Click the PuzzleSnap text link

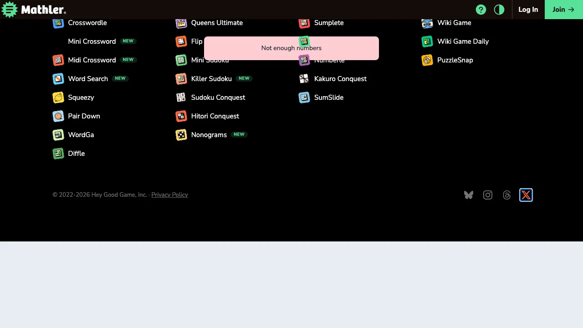455,60
